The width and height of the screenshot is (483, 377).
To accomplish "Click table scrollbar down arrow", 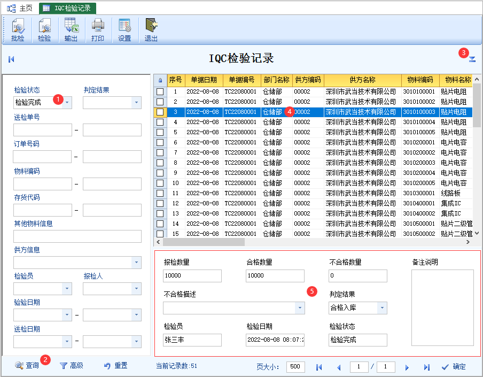I will [477, 233].
